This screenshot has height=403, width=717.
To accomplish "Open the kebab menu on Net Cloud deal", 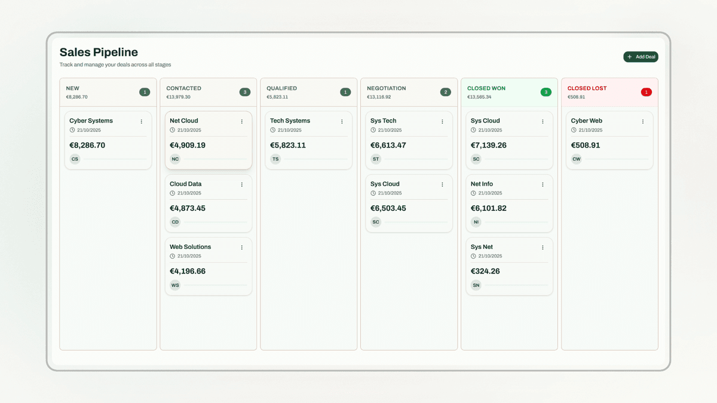I will [x=241, y=121].
